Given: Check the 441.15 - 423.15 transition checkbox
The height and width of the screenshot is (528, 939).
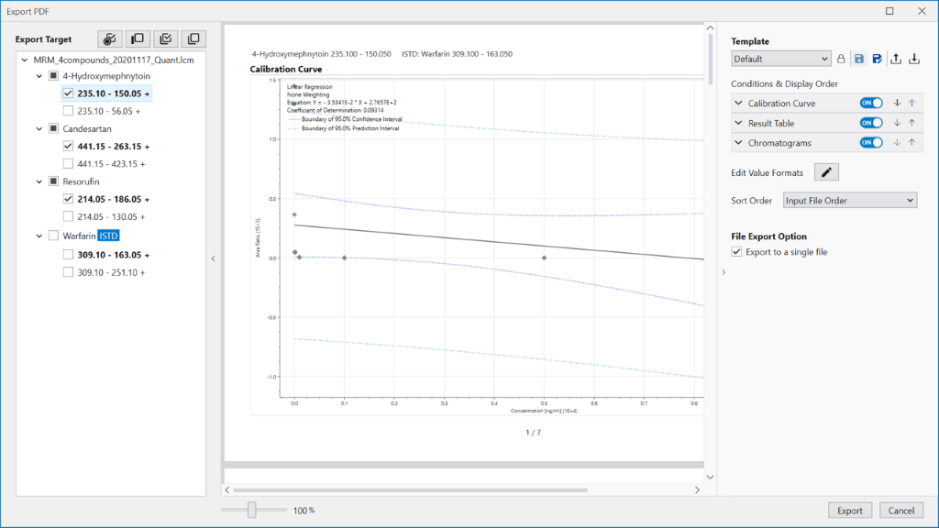Looking at the screenshot, I should pos(69,164).
